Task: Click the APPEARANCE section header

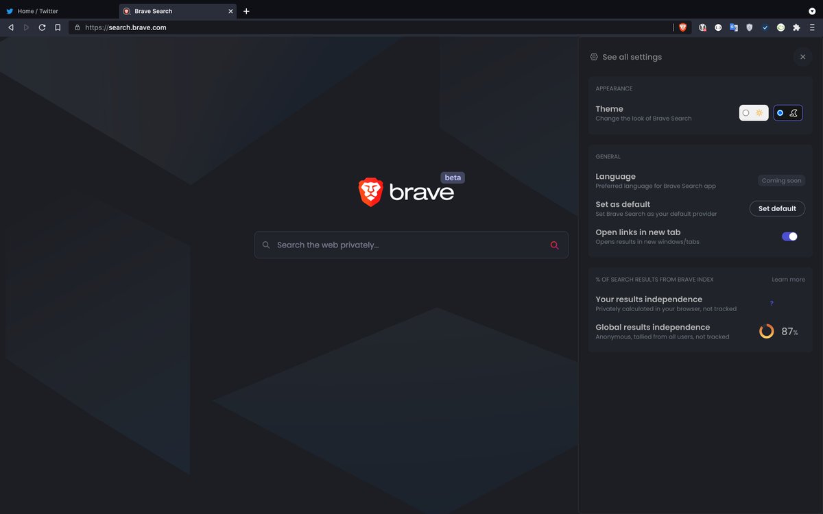Action: pyautogui.click(x=614, y=88)
